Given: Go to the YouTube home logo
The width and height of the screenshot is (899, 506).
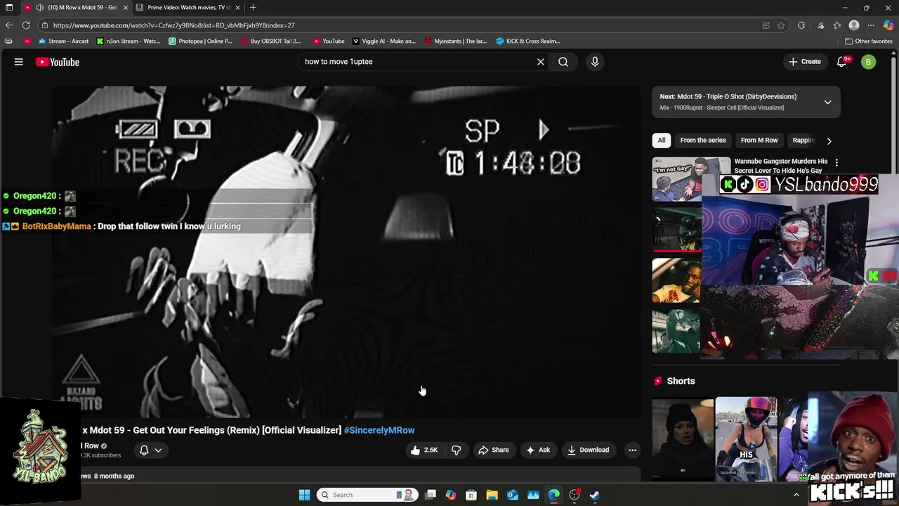Looking at the screenshot, I should coord(58,62).
